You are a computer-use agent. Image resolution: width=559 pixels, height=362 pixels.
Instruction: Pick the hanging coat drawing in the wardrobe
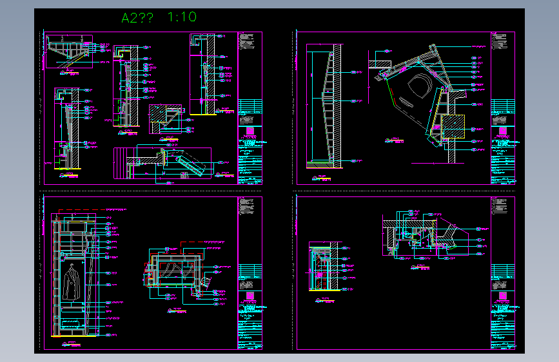[72, 282]
